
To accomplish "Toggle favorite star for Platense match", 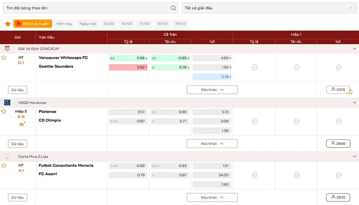I will pyautogui.click(x=4, y=112).
